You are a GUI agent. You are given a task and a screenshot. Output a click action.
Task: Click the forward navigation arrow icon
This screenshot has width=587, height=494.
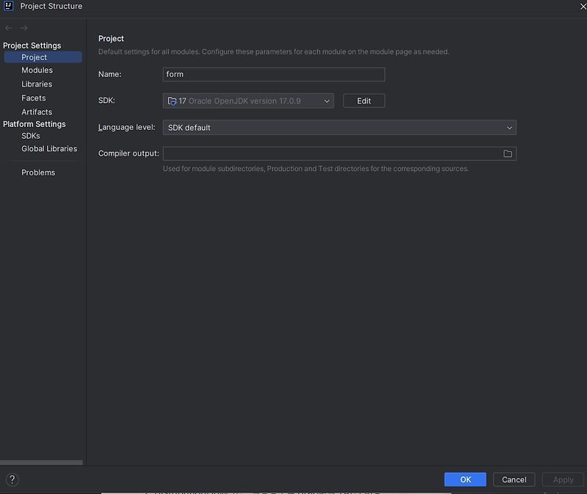pos(23,28)
